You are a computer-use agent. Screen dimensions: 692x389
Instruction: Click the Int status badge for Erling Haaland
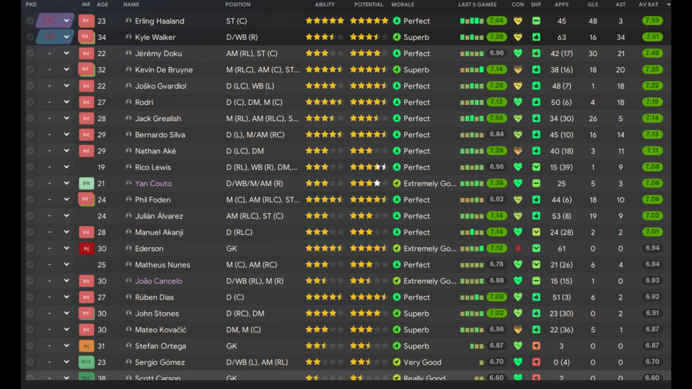[85, 21]
